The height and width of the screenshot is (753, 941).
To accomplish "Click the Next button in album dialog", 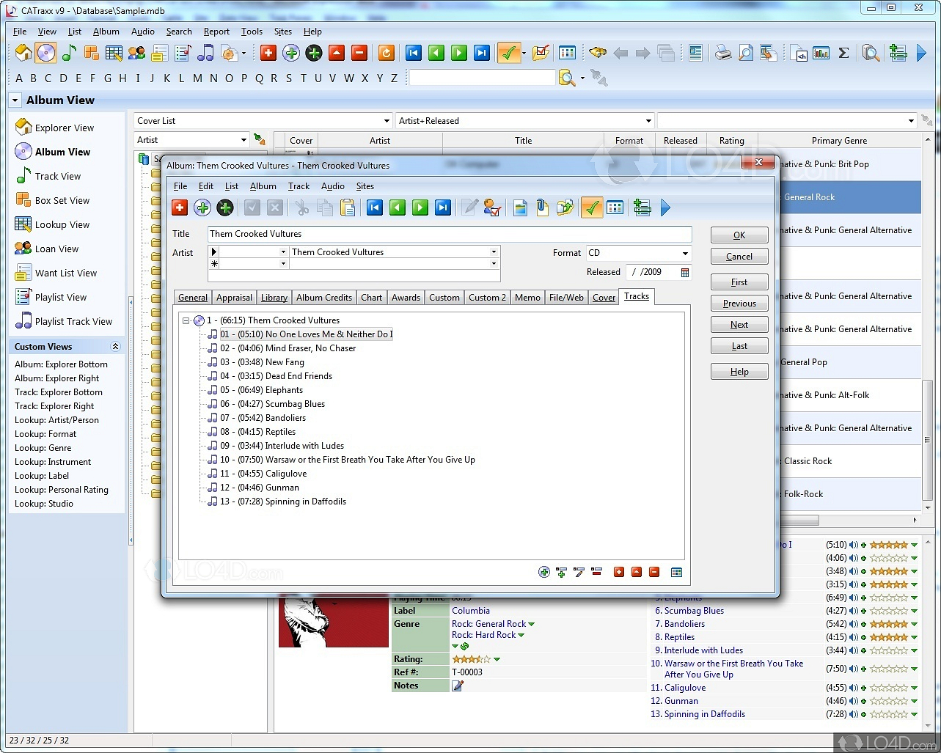I will (739, 325).
